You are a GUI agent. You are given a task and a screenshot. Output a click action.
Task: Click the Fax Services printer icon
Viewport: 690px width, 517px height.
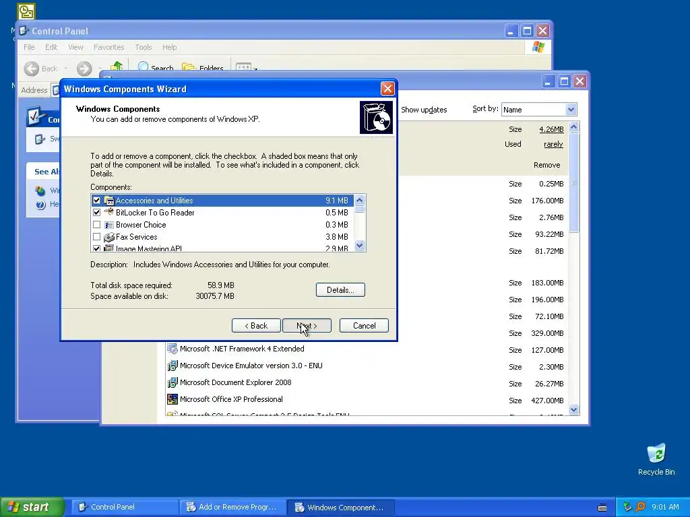click(x=108, y=237)
